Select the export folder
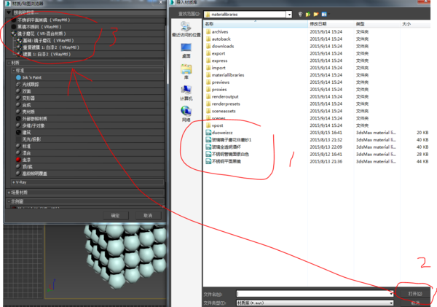 coord(216,53)
